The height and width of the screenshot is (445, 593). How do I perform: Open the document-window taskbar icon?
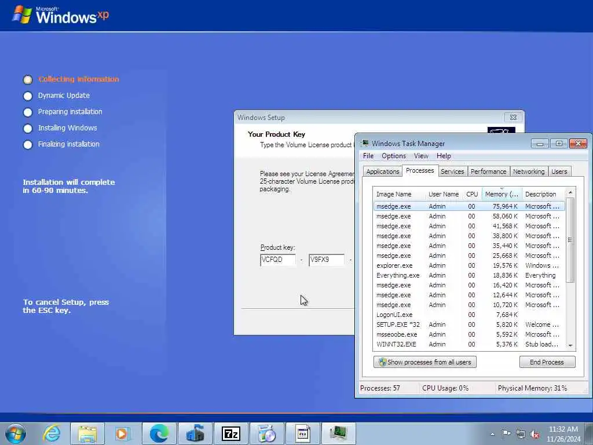click(302, 433)
